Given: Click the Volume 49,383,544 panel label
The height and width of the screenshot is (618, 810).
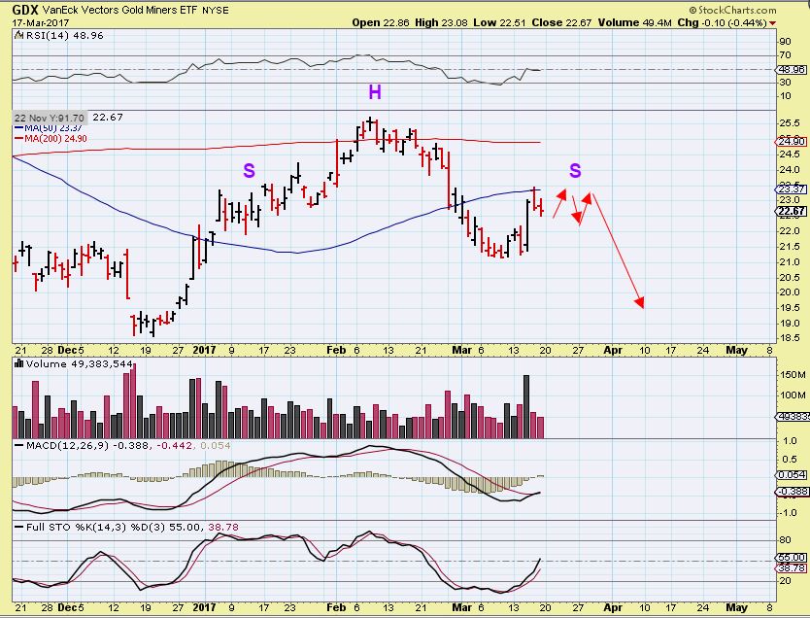Looking at the screenshot, I should [79, 363].
